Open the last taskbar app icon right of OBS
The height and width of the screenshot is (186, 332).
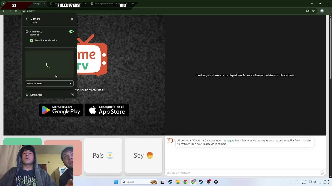(x=216, y=182)
